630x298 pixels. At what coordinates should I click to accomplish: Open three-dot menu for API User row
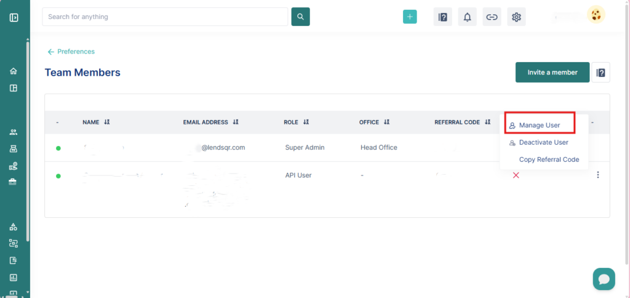[x=597, y=175]
